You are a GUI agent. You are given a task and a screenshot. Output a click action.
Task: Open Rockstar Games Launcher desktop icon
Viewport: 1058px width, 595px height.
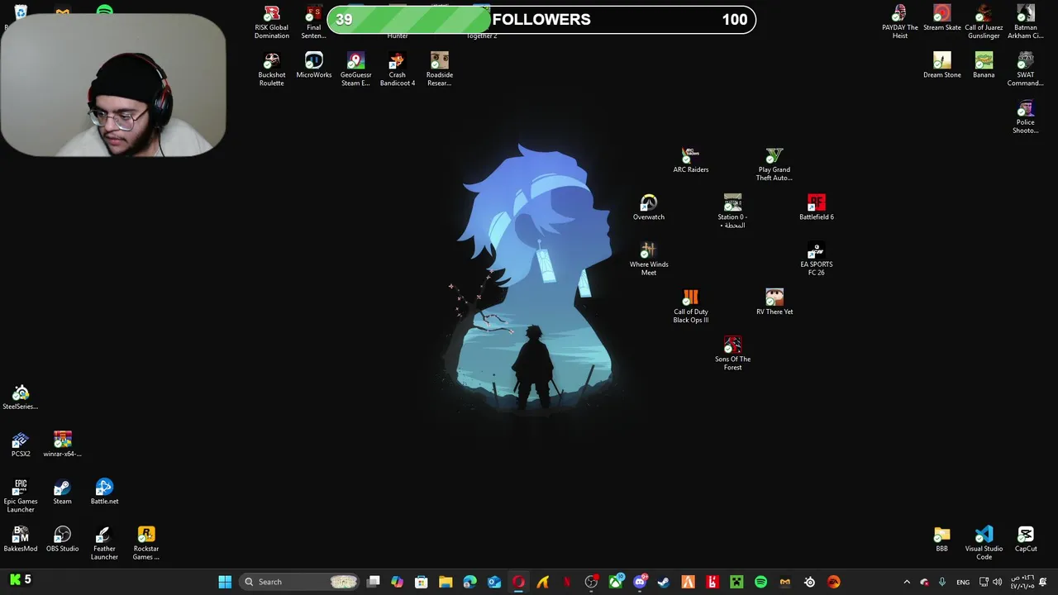pyautogui.click(x=146, y=543)
